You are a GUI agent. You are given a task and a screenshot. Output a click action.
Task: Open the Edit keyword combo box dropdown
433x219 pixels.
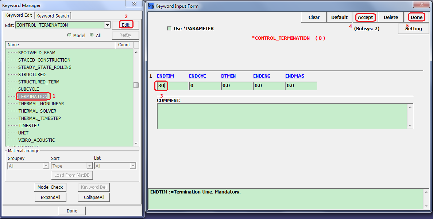click(x=107, y=25)
